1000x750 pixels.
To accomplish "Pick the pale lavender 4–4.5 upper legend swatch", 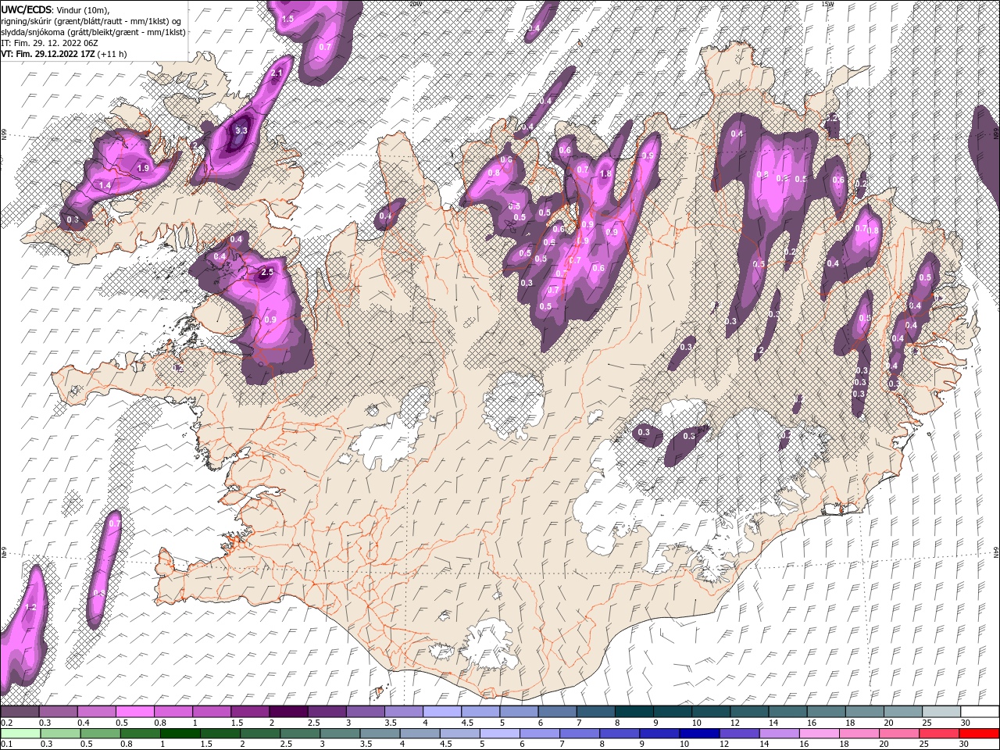I will pos(441,712).
